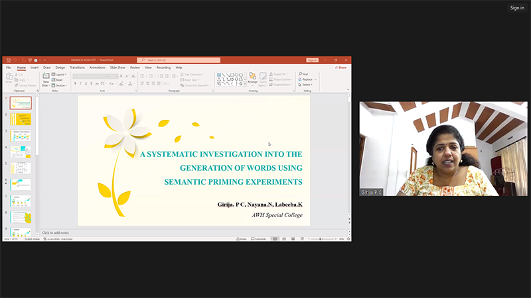This screenshot has width=531, height=298.
Task: Expand the Layout dropdown
Action: pyautogui.click(x=60, y=75)
